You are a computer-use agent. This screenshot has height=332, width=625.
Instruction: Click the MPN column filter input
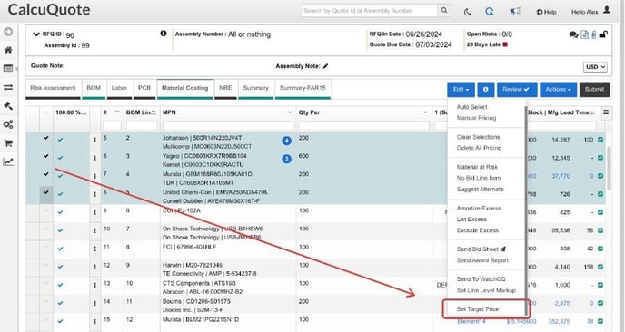[228, 126]
